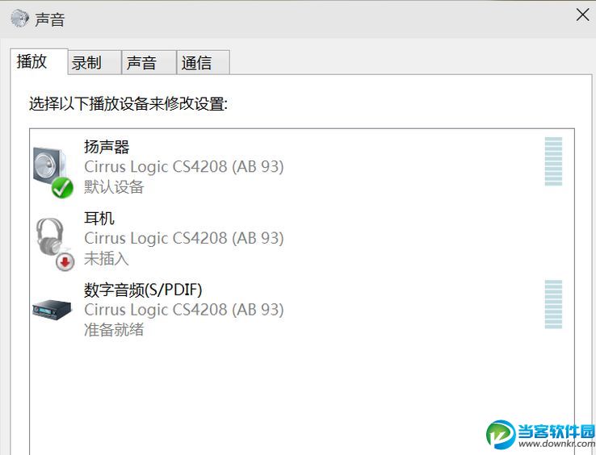Open the 通信 tab

204,62
